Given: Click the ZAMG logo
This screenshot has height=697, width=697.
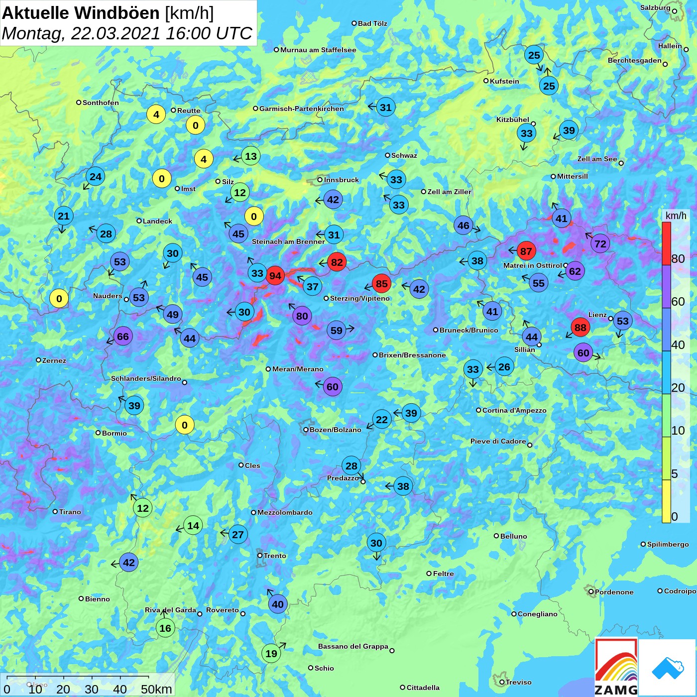Looking at the screenshot, I should [x=616, y=667].
